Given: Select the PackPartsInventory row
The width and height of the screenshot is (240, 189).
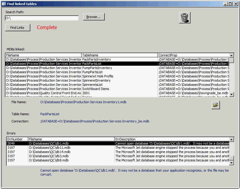Looking at the screenshot, I should pyautogui.click(x=97, y=59).
